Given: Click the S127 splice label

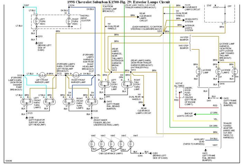Looking at the screenshot, I should click(x=91, y=71).
